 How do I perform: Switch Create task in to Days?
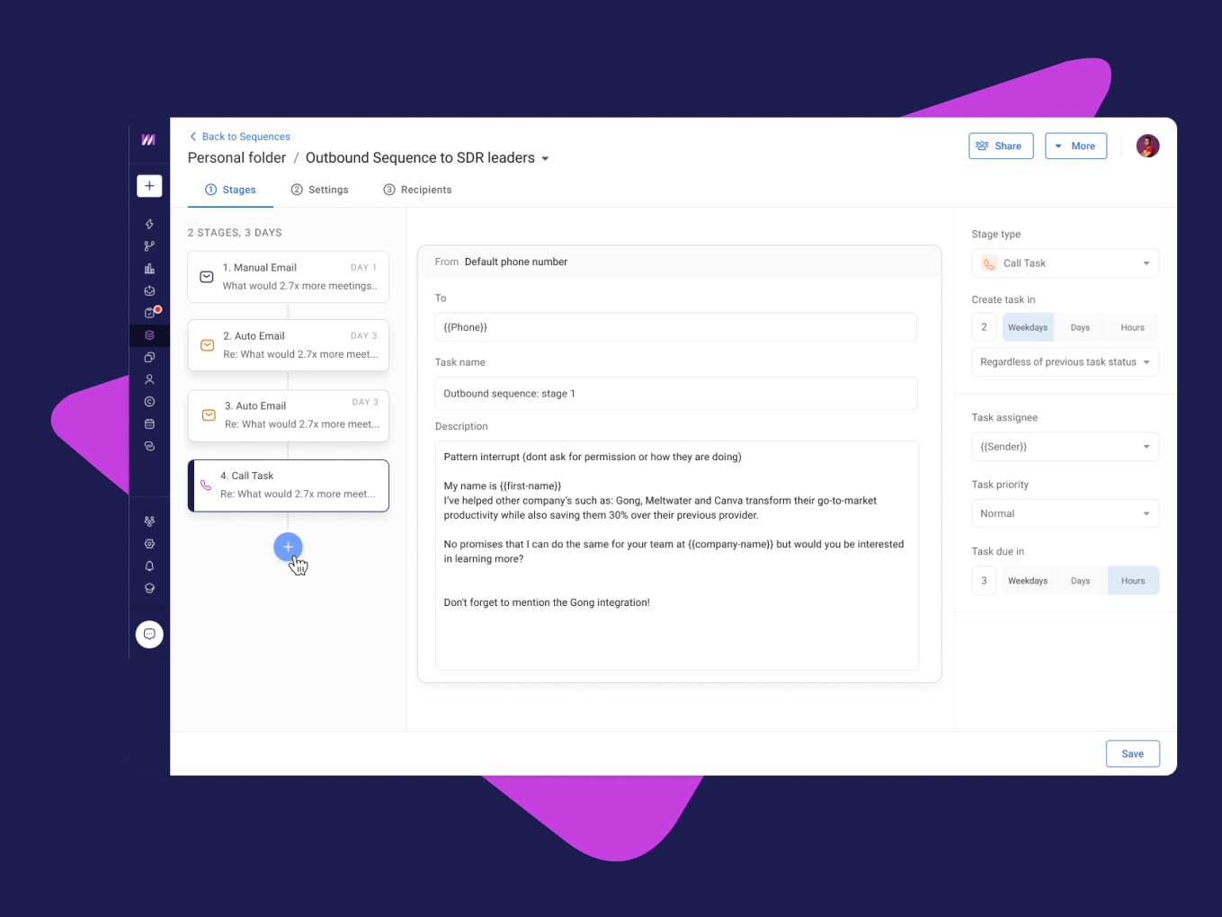[1079, 326]
